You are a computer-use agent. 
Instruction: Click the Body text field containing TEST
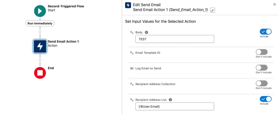174,39
